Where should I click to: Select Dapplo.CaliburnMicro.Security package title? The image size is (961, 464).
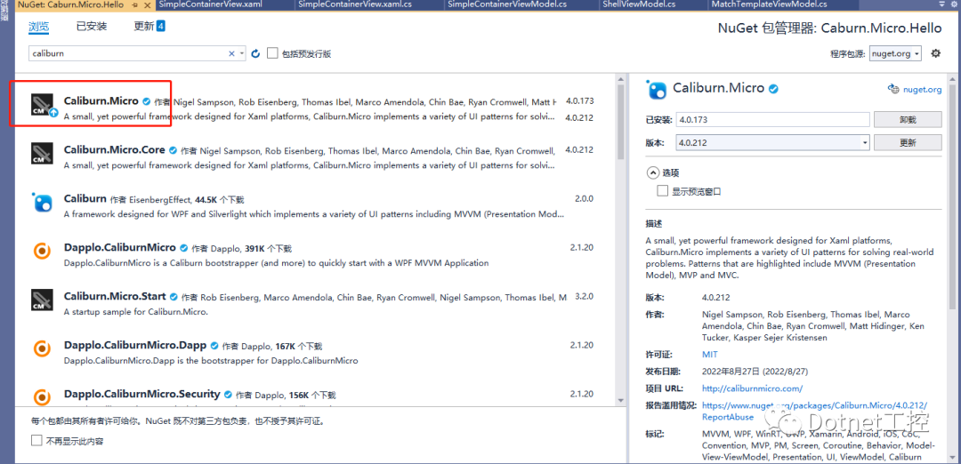coord(141,394)
